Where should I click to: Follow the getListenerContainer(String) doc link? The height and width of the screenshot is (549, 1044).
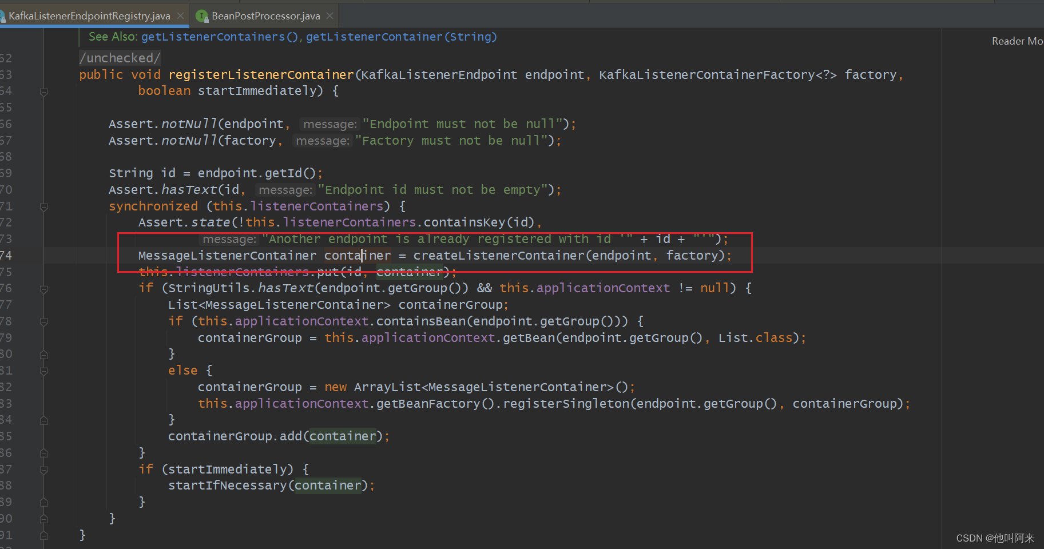coord(401,37)
